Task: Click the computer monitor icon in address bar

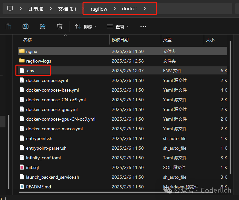Action: 10,8
